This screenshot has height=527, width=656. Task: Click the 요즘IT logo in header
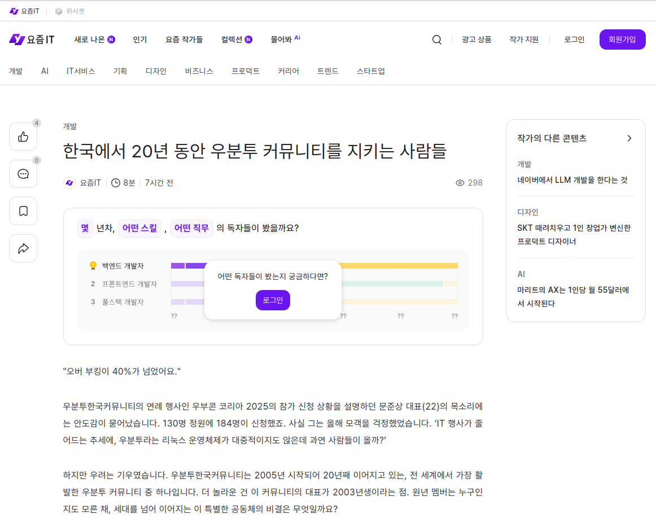(x=32, y=39)
